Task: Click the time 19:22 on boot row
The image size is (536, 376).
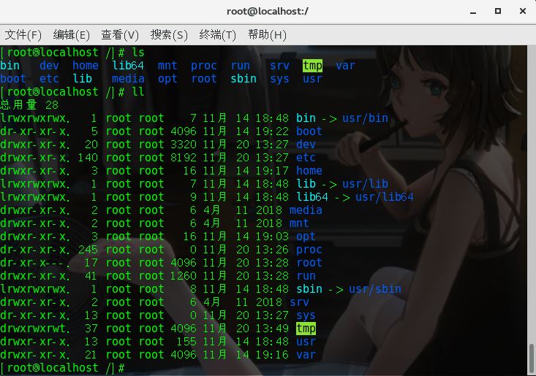Action: pyautogui.click(x=273, y=131)
